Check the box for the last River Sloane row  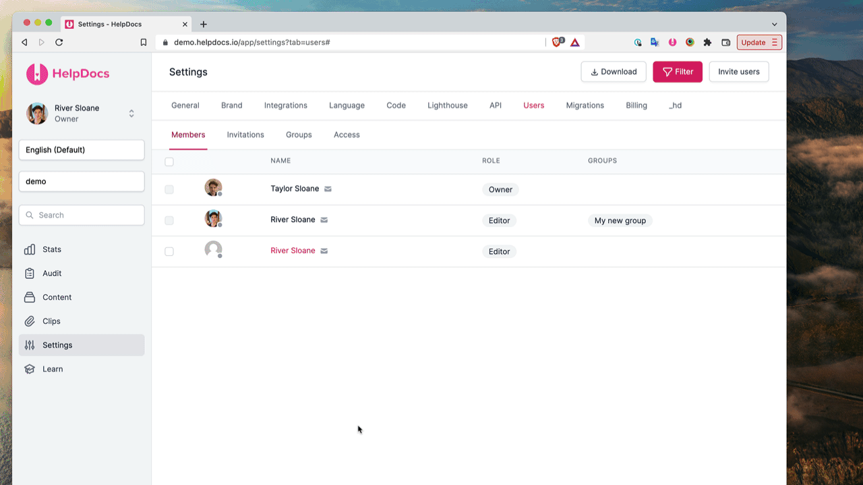169,252
